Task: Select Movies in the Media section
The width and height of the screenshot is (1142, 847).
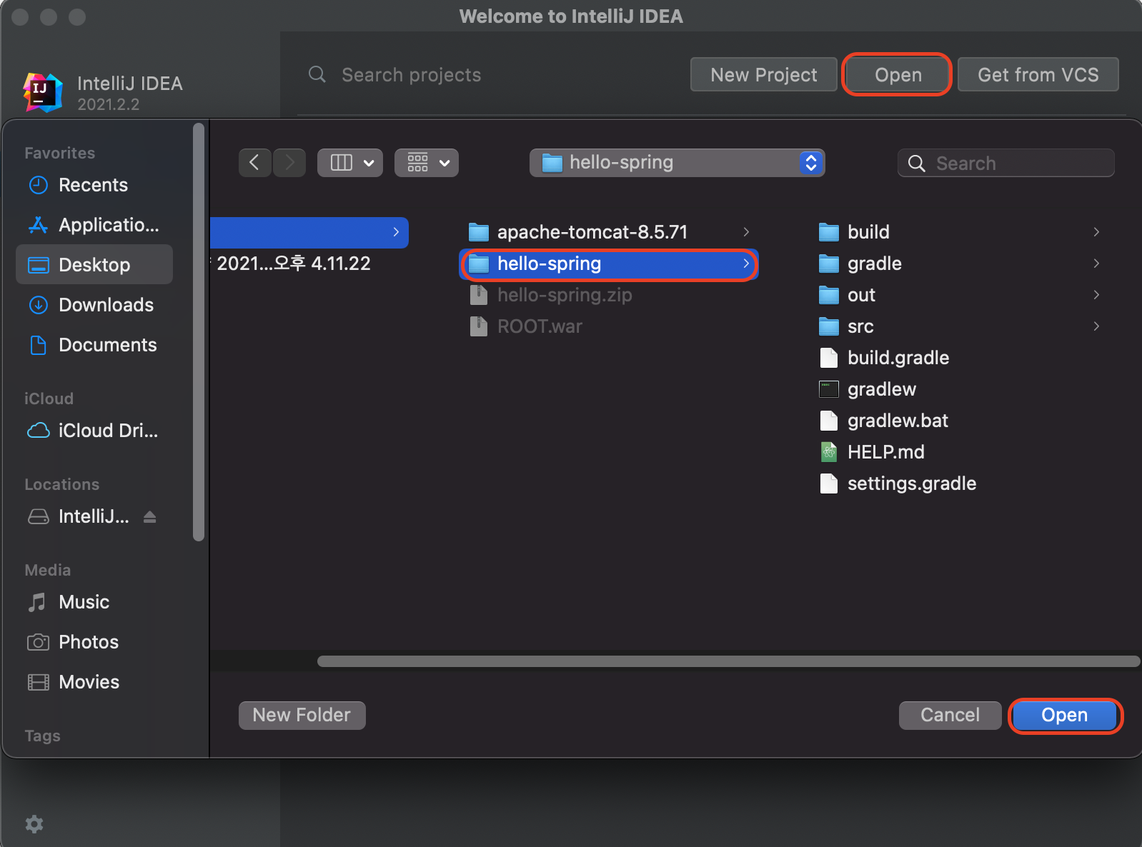Action: [x=94, y=682]
